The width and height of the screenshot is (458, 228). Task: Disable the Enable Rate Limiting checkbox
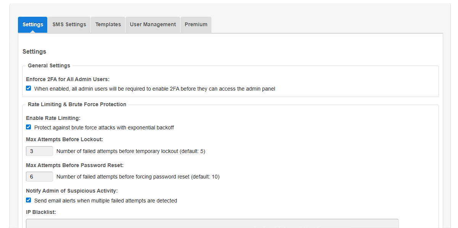click(29, 127)
